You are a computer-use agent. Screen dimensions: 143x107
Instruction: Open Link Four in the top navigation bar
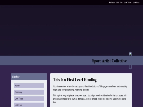pyautogui.click(x=136, y=3)
